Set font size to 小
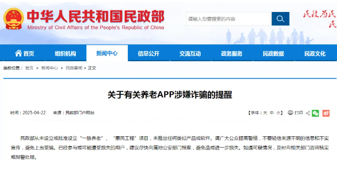The image size is (337, 186). 278,113
